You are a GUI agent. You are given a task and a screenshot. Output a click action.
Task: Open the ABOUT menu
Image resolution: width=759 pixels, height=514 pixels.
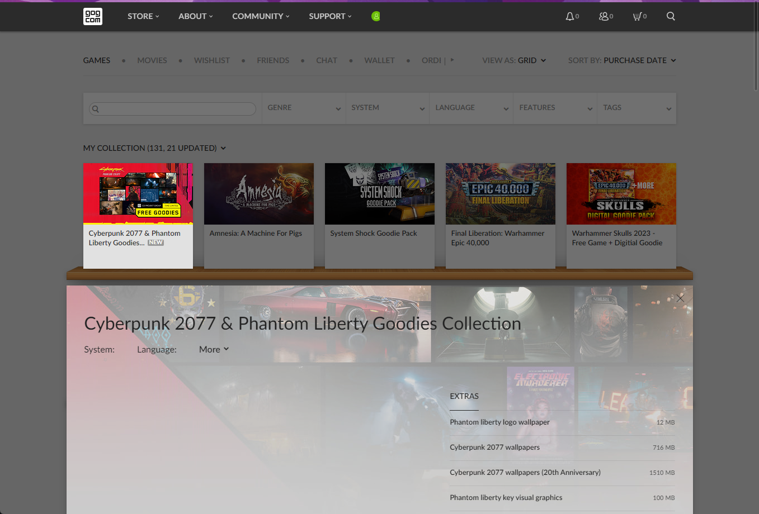pos(196,16)
